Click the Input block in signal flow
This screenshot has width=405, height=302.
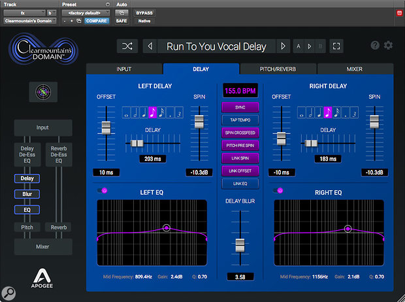click(43, 127)
